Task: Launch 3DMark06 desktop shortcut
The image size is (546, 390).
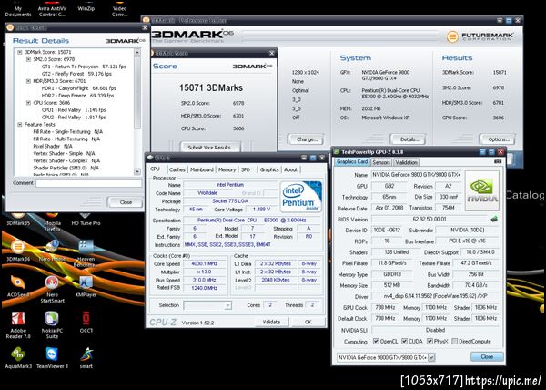Action: pyautogui.click(x=18, y=251)
